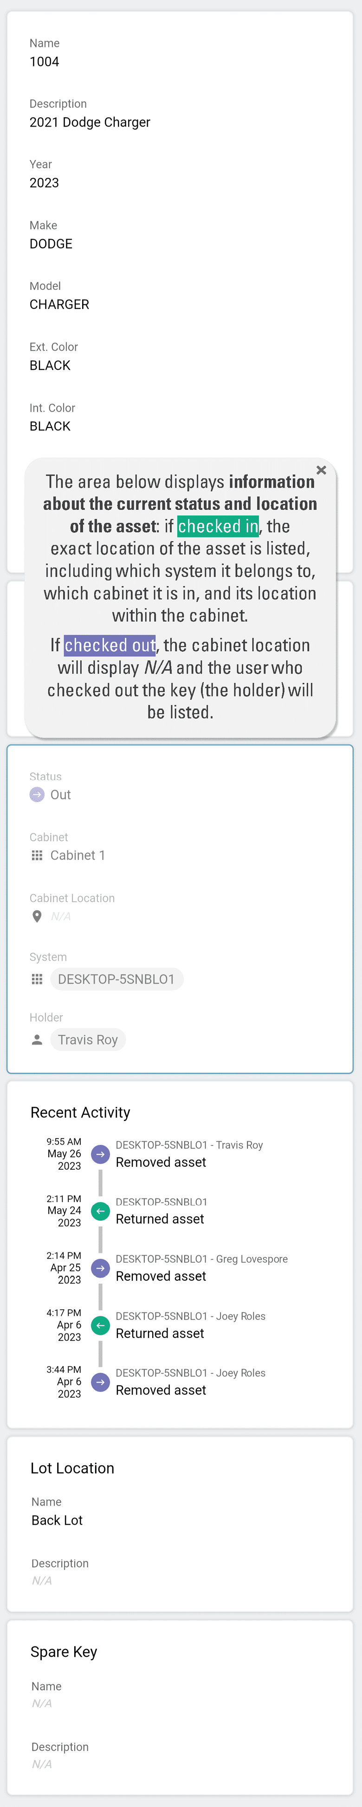The height and width of the screenshot is (1807, 362).
Task: Click the Holder person icon
Action: point(36,1040)
